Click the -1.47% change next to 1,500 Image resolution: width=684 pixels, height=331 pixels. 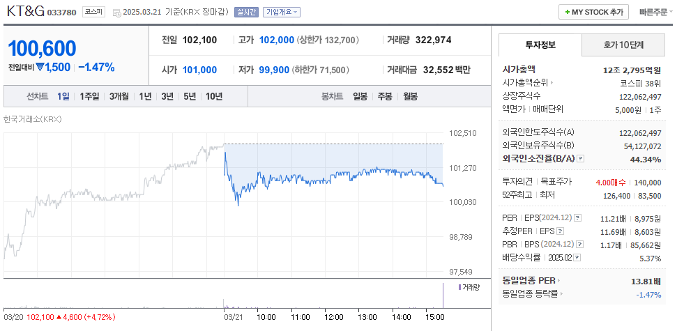pyautogui.click(x=96, y=67)
